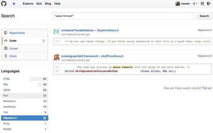Click the Languages section heading
213x133 pixels.
click(x=10, y=71)
